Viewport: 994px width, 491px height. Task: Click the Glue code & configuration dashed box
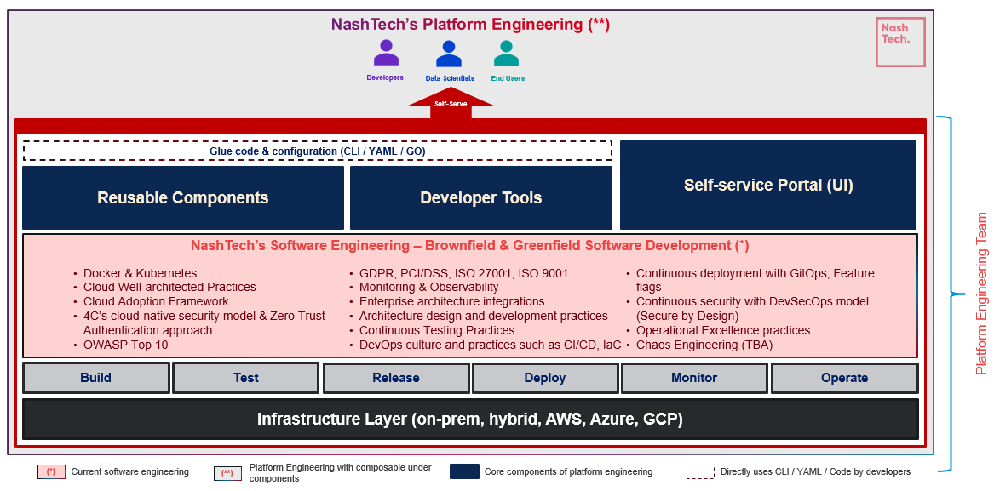[x=318, y=151]
